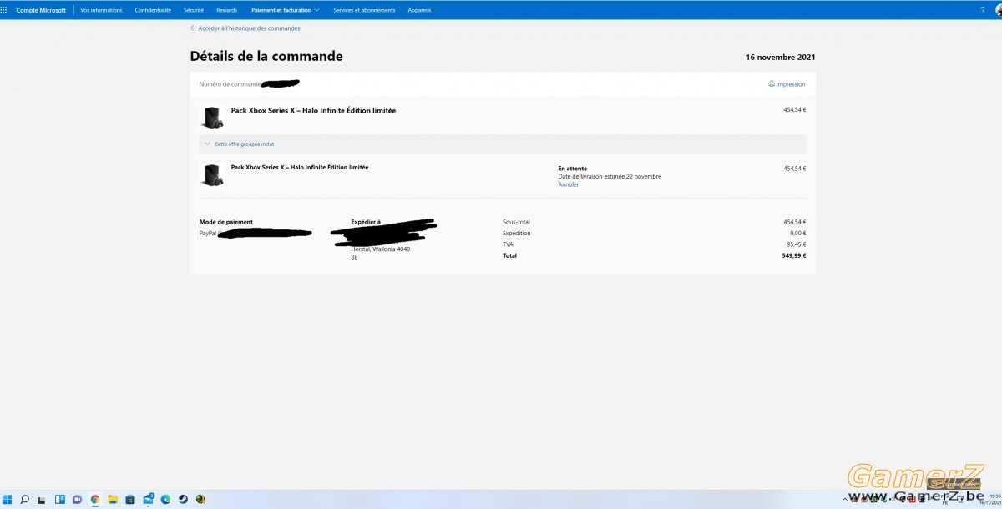This screenshot has height=509, width=1002.
Task: Click the 'Mode de paiement' heading
Action: (x=225, y=222)
